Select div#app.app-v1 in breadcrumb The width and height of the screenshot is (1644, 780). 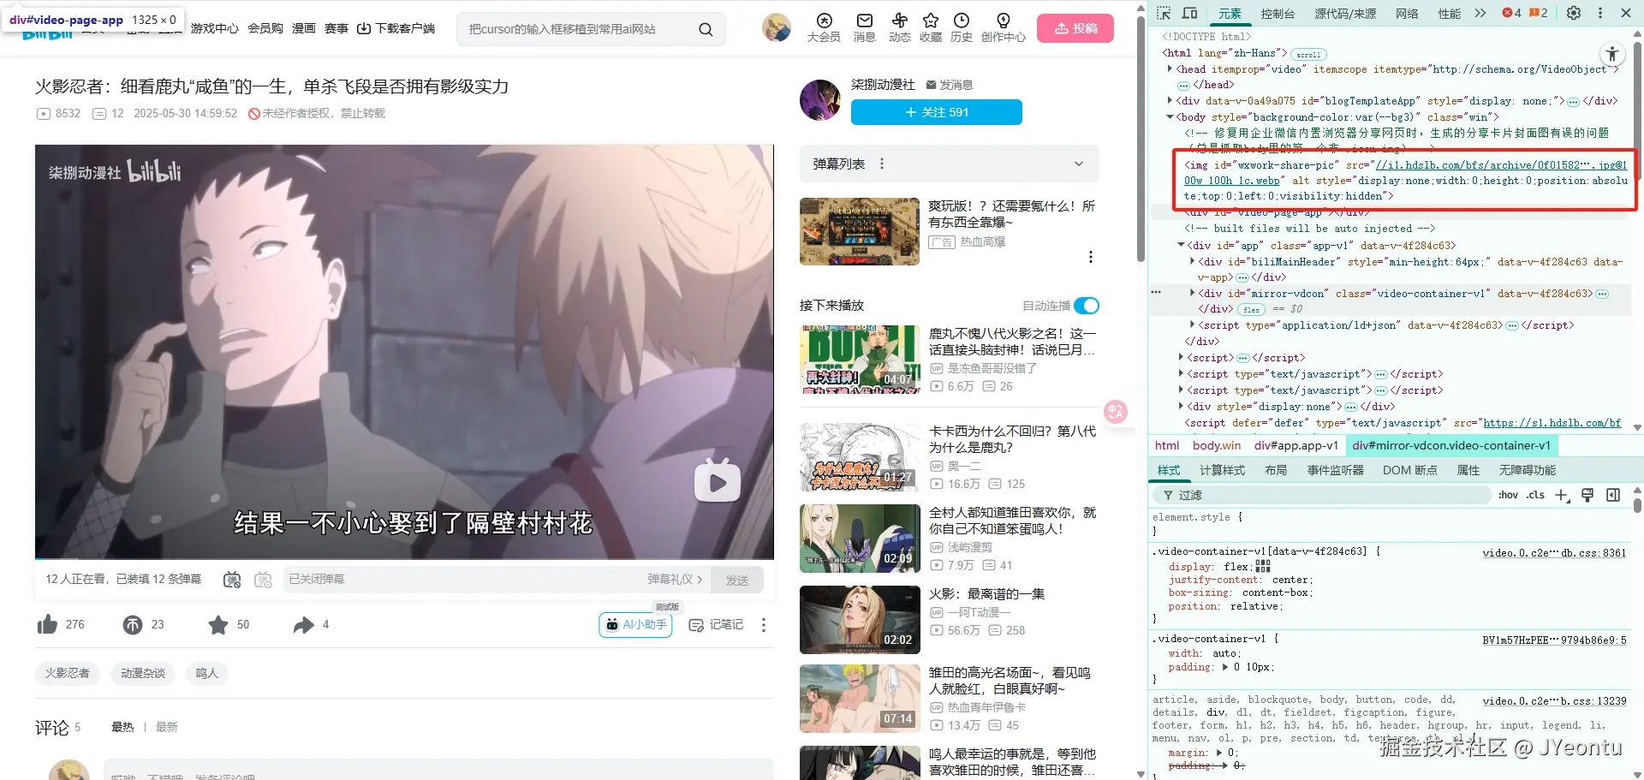(1296, 445)
